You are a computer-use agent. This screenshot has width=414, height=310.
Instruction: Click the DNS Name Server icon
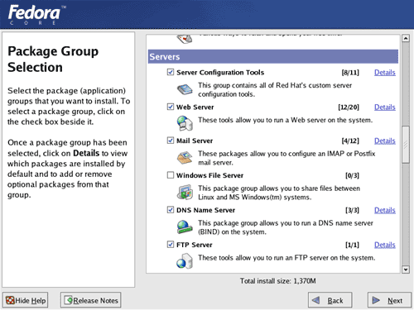click(185, 227)
